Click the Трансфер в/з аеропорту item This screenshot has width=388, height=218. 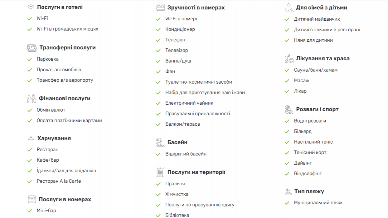coord(65,80)
